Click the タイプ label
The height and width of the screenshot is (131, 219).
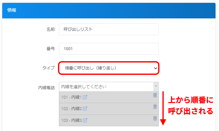[x=49, y=68]
